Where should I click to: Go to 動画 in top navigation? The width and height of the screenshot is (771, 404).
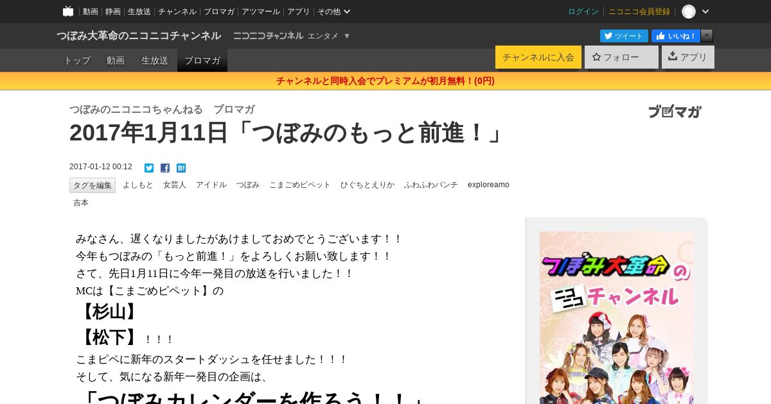point(91,12)
